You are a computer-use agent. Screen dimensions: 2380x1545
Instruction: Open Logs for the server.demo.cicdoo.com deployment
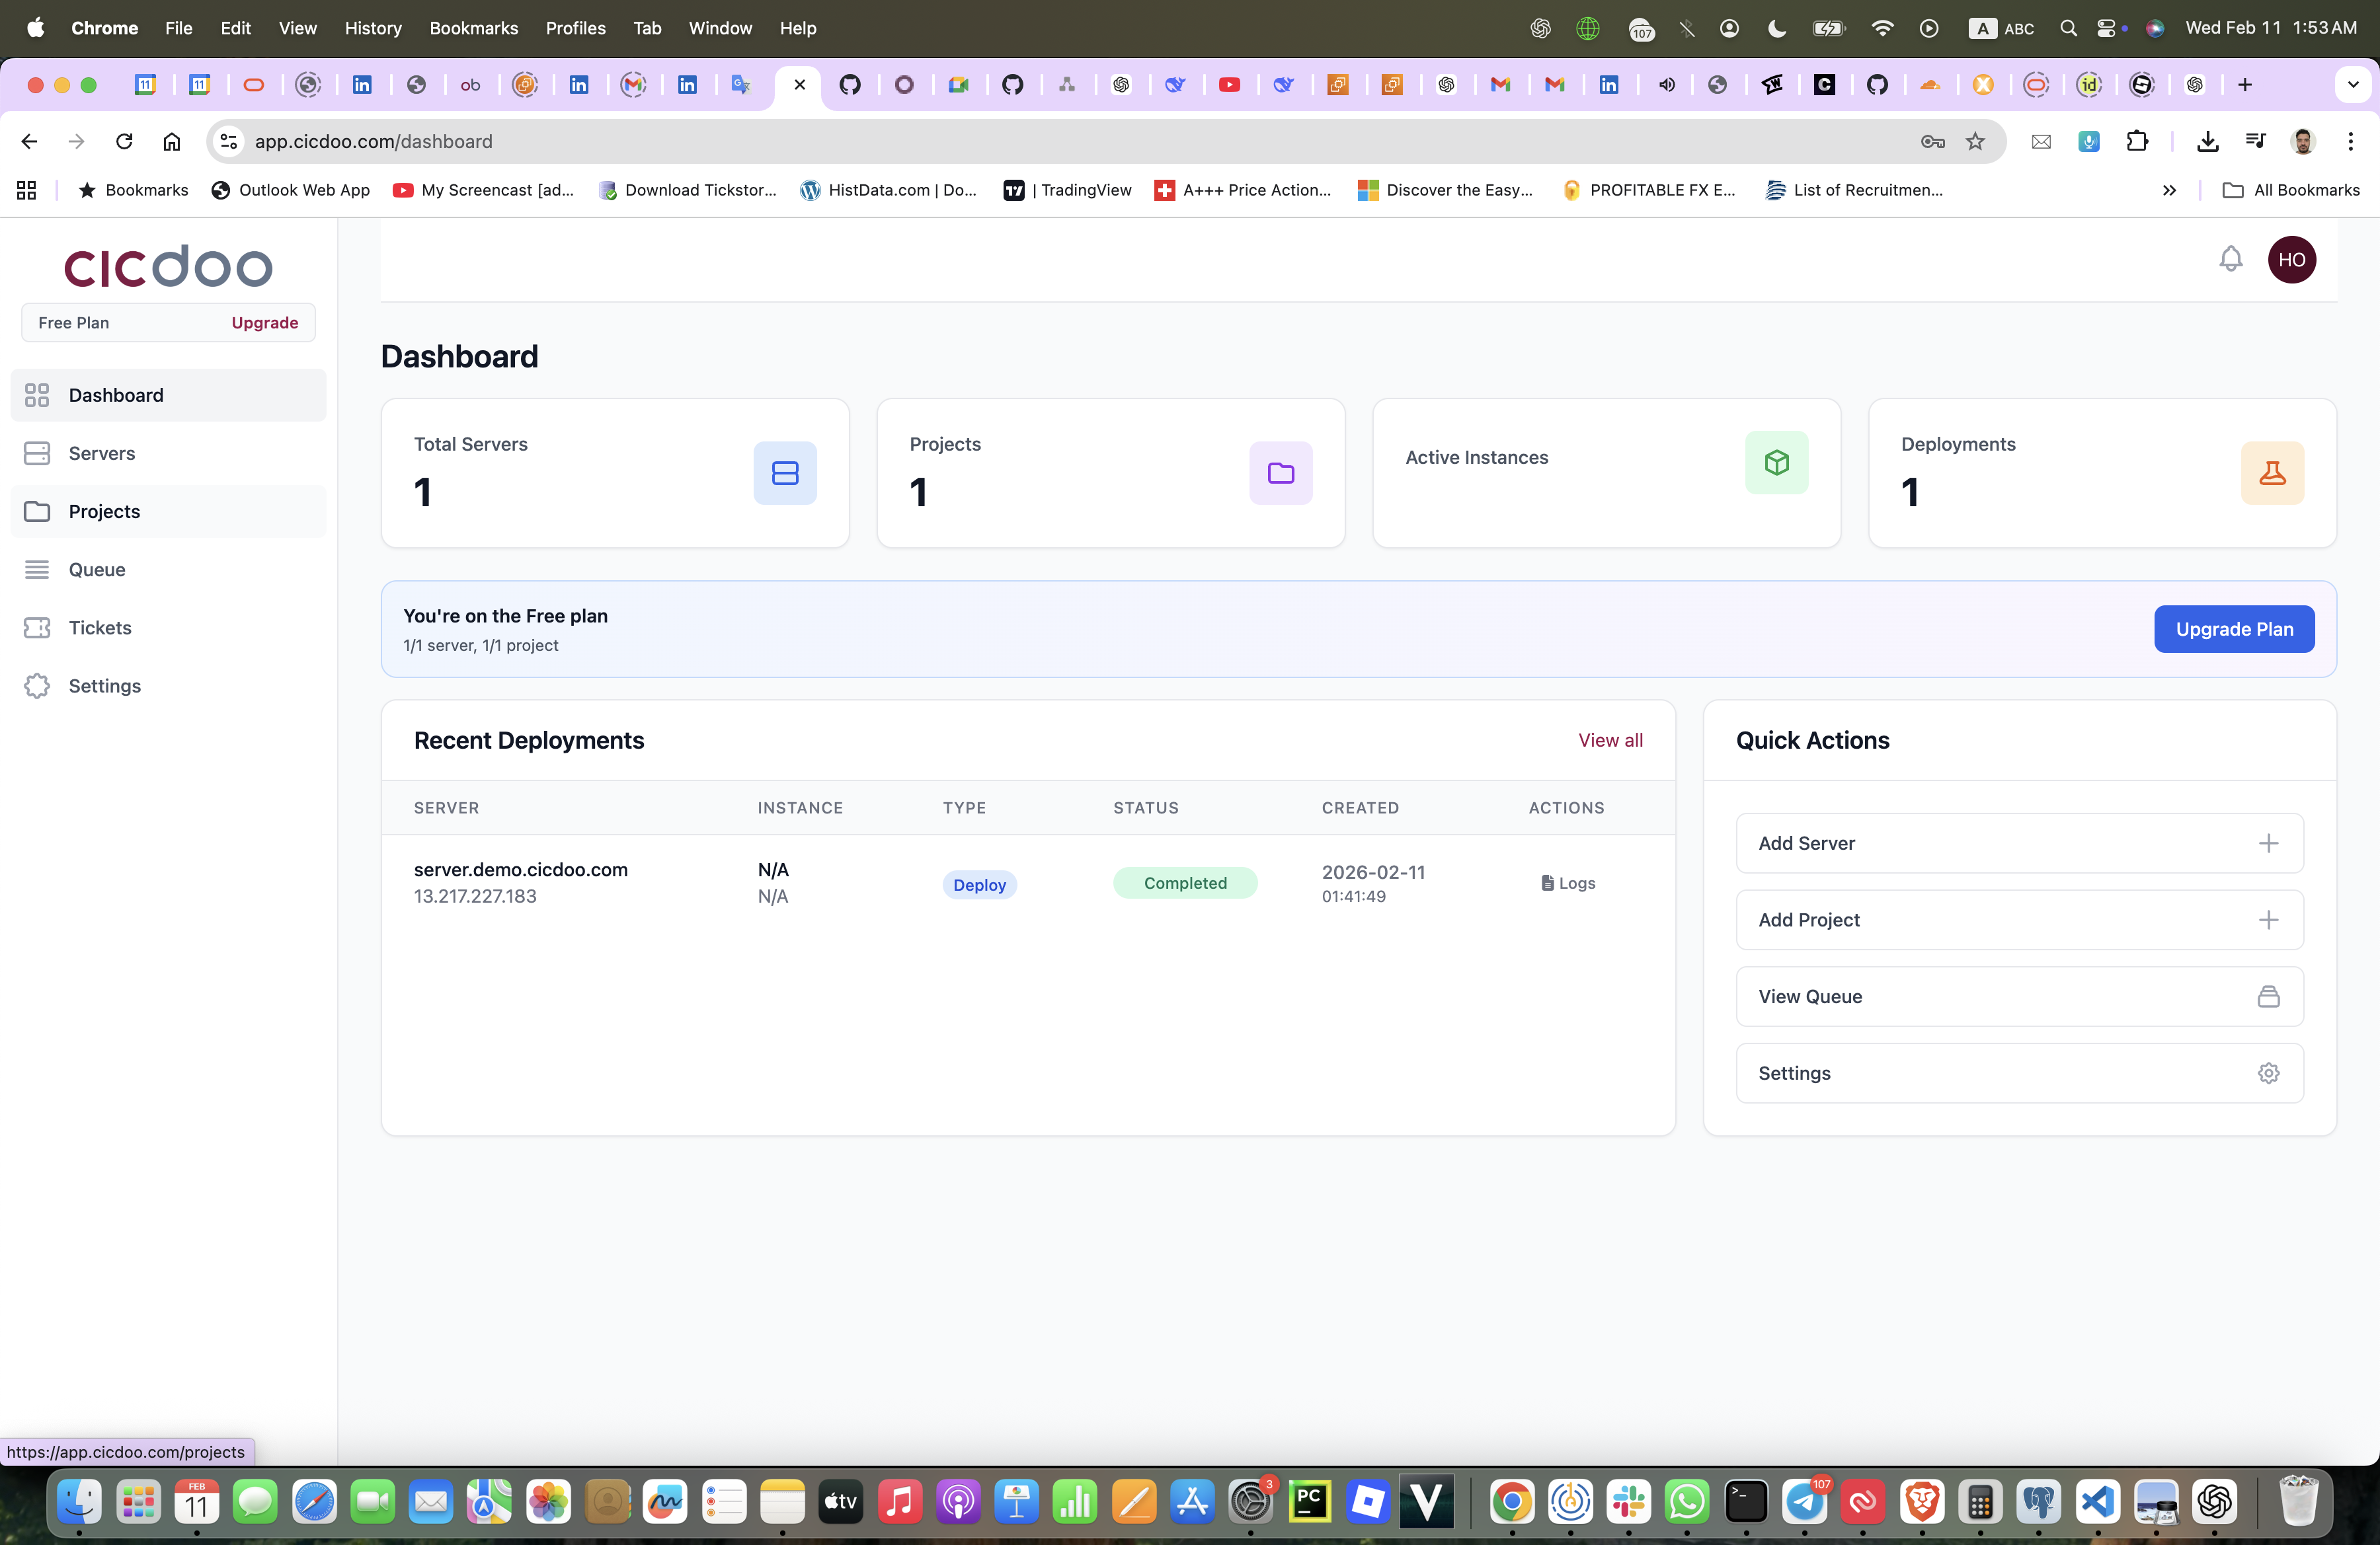coord(1568,884)
